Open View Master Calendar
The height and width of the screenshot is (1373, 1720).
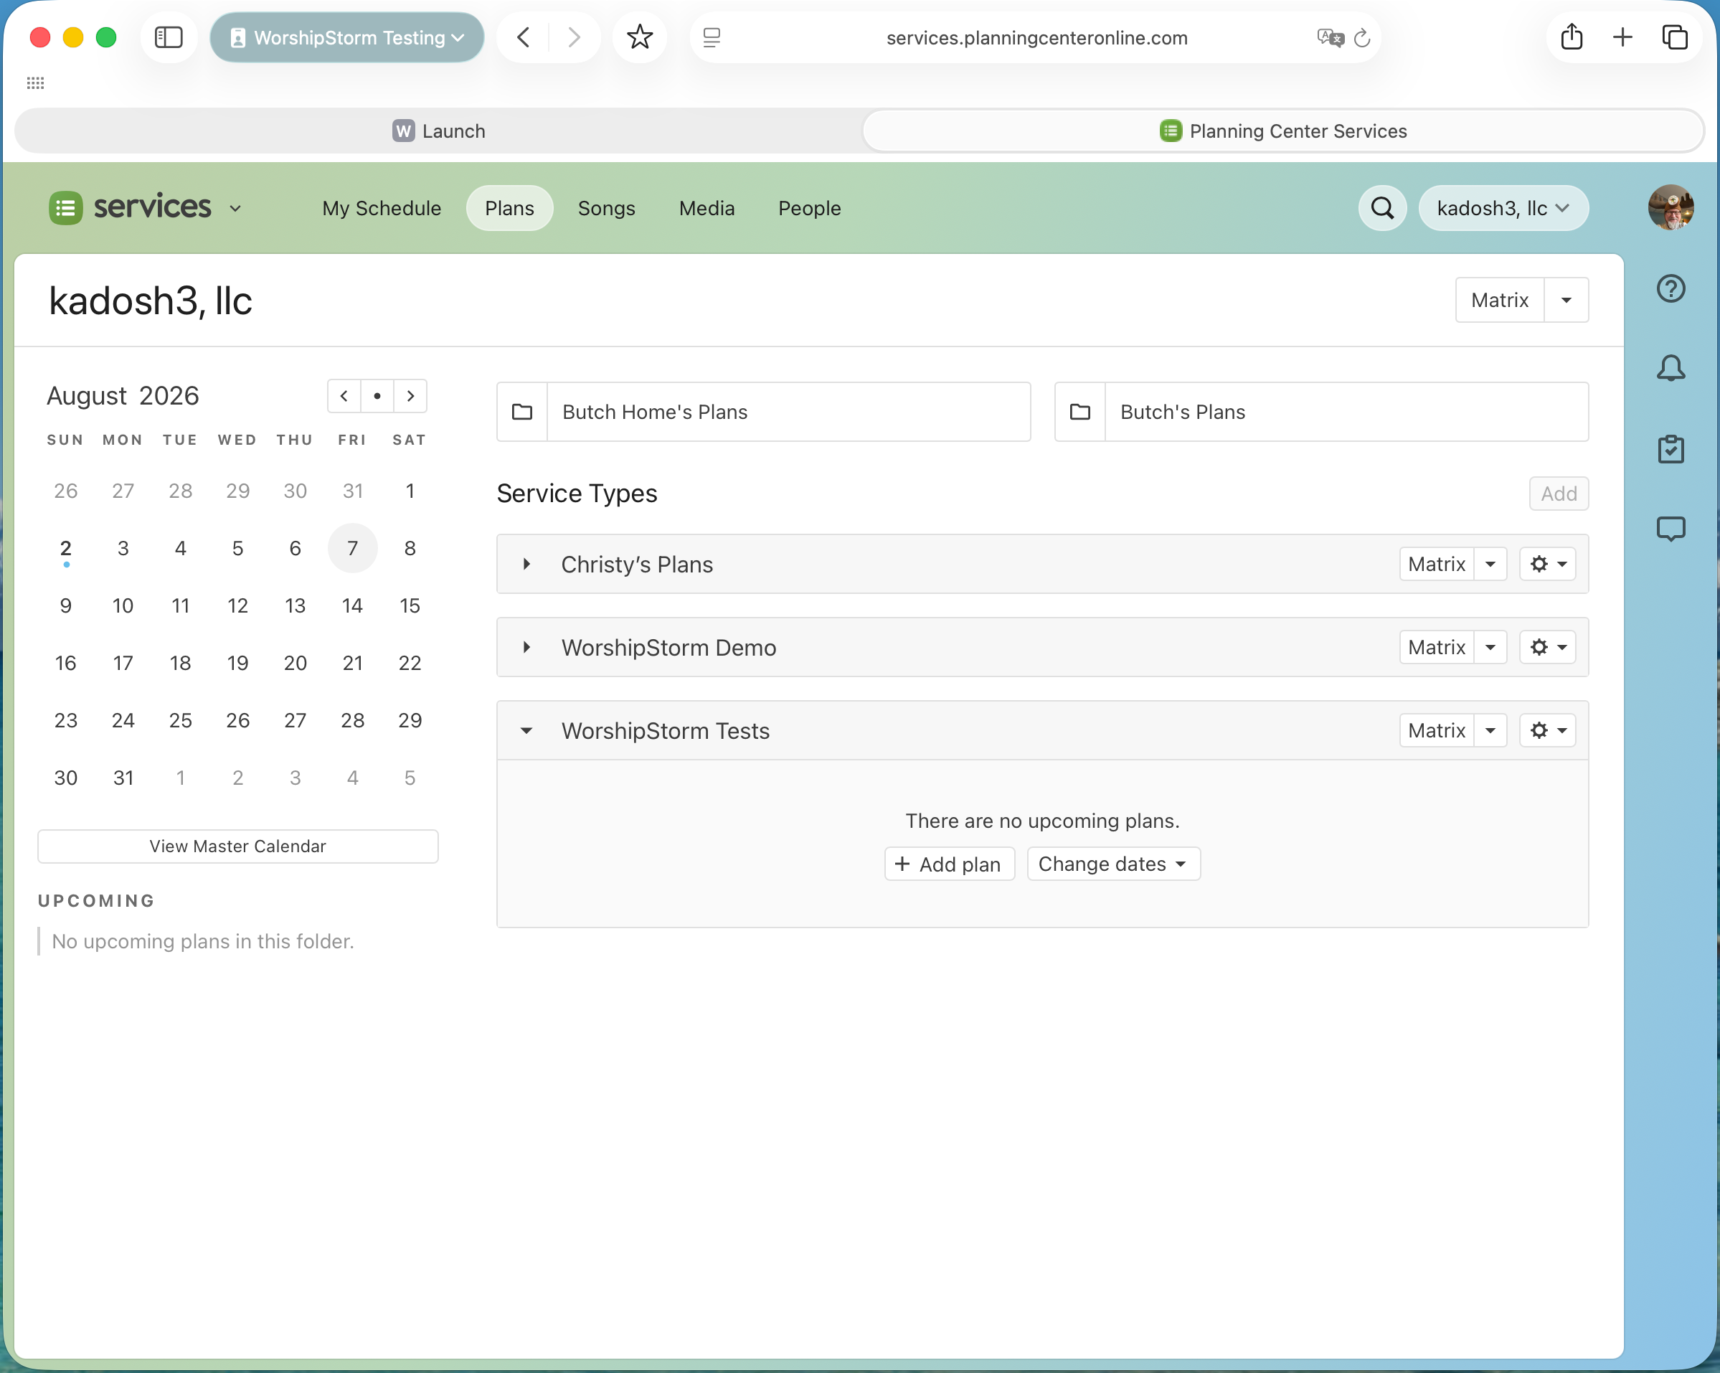tap(237, 846)
